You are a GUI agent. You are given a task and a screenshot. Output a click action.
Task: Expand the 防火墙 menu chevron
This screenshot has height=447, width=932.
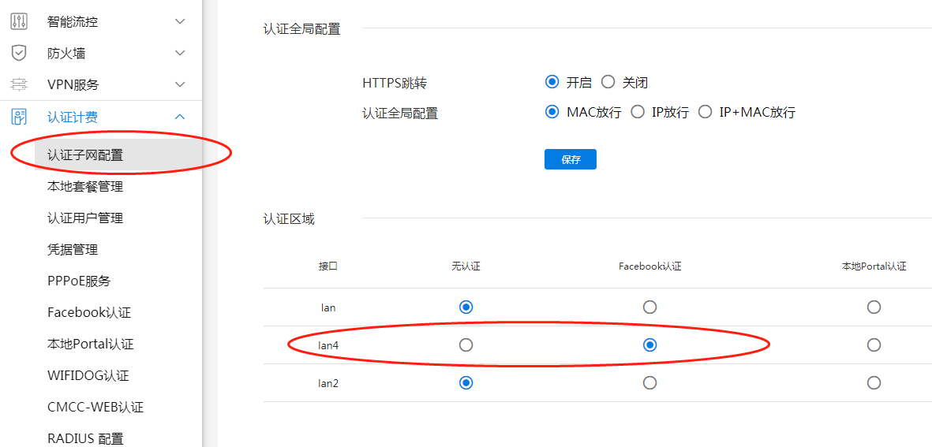click(x=180, y=53)
